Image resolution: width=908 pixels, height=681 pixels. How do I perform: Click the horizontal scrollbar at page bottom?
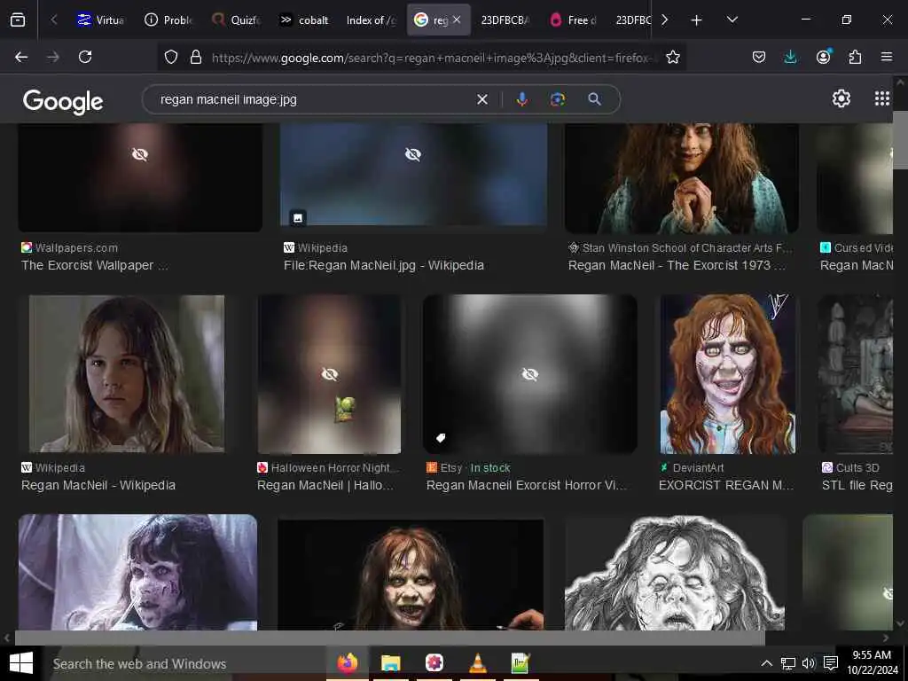pos(389,638)
